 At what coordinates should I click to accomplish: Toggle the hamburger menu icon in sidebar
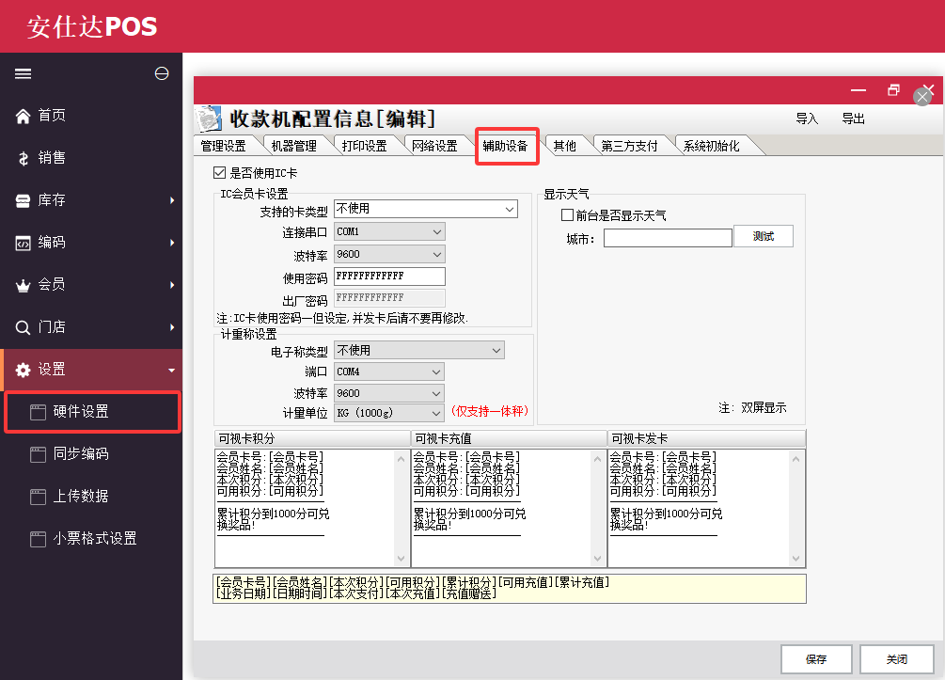[x=23, y=73]
